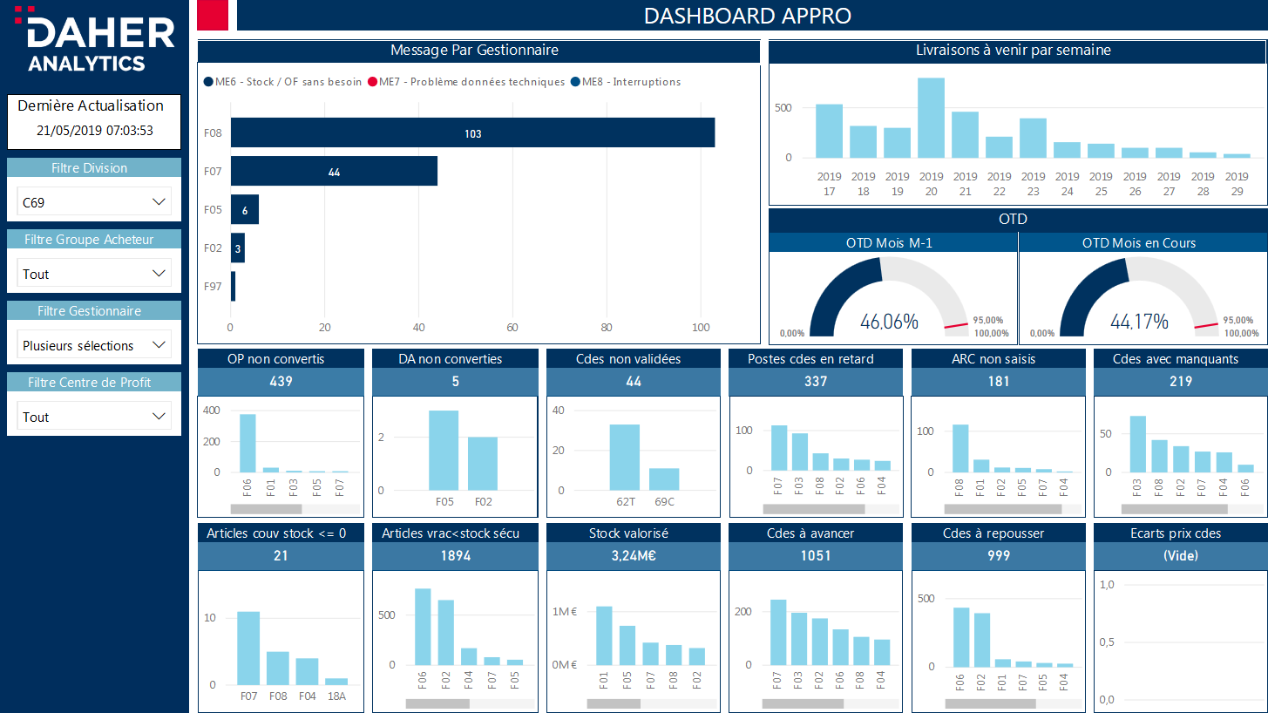Open the Filtre Division dropdown showing C69
This screenshot has width=1268, height=713.
tap(94, 202)
